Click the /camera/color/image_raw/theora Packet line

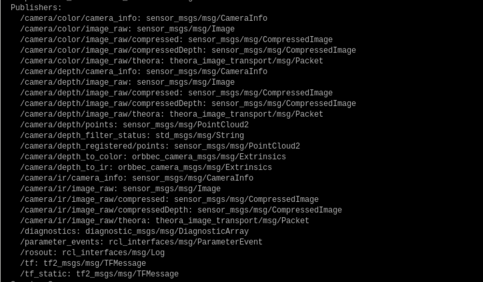click(171, 60)
